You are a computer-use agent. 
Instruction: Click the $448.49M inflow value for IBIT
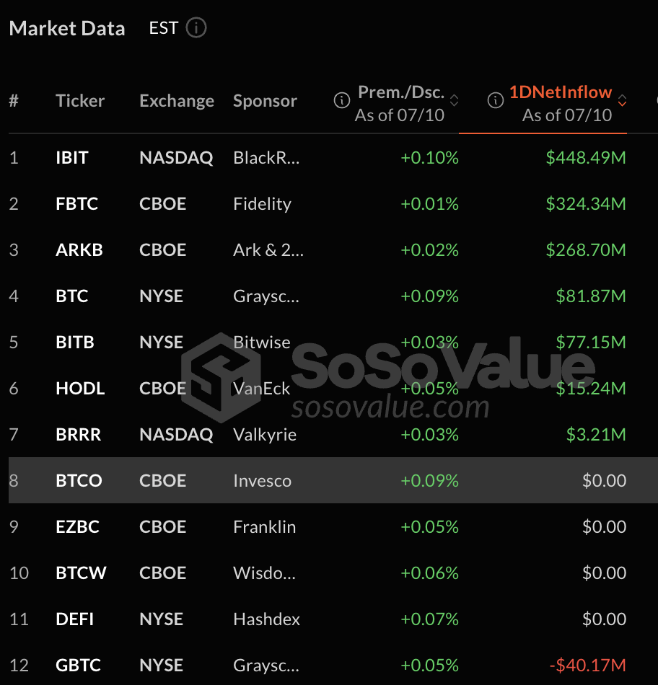(x=586, y=157)
